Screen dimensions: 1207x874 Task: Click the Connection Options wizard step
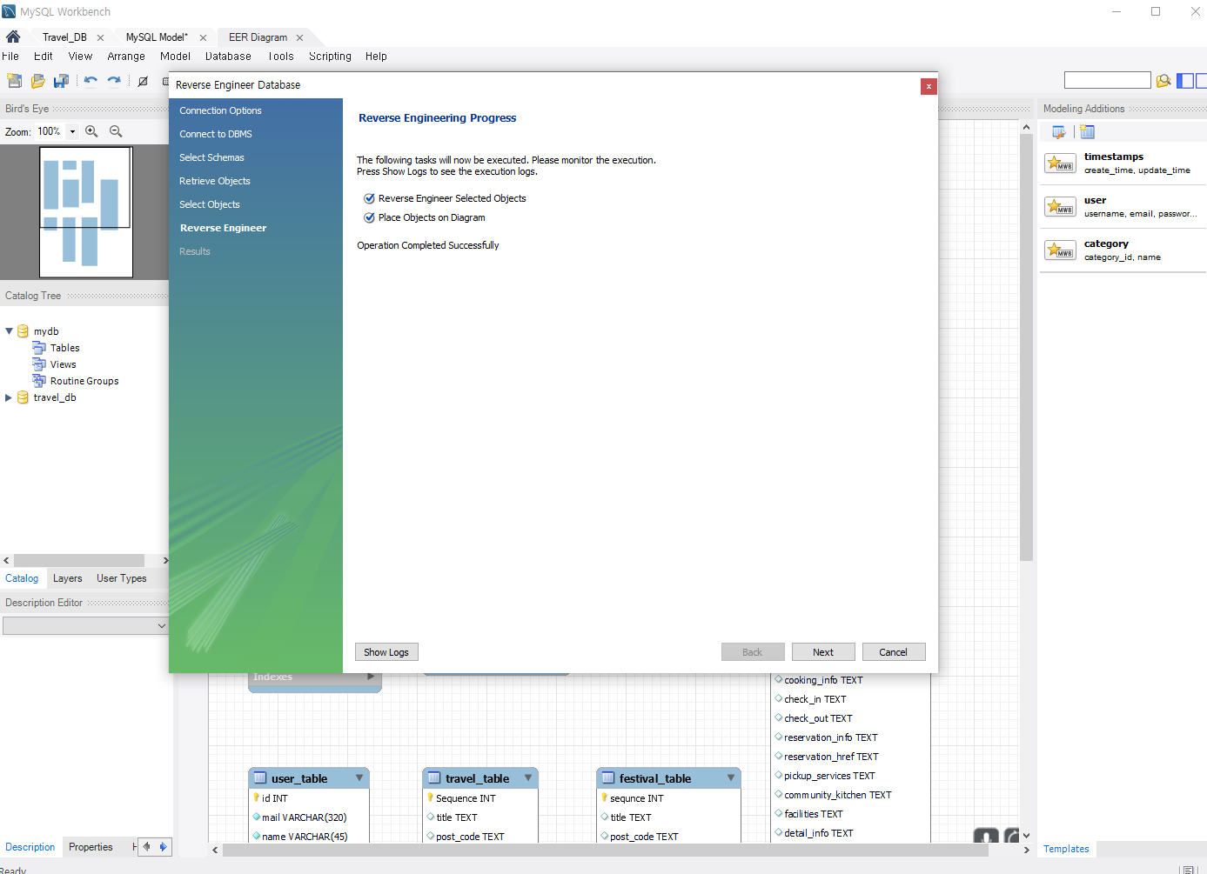pyautogui.click(x=220, y=110)
